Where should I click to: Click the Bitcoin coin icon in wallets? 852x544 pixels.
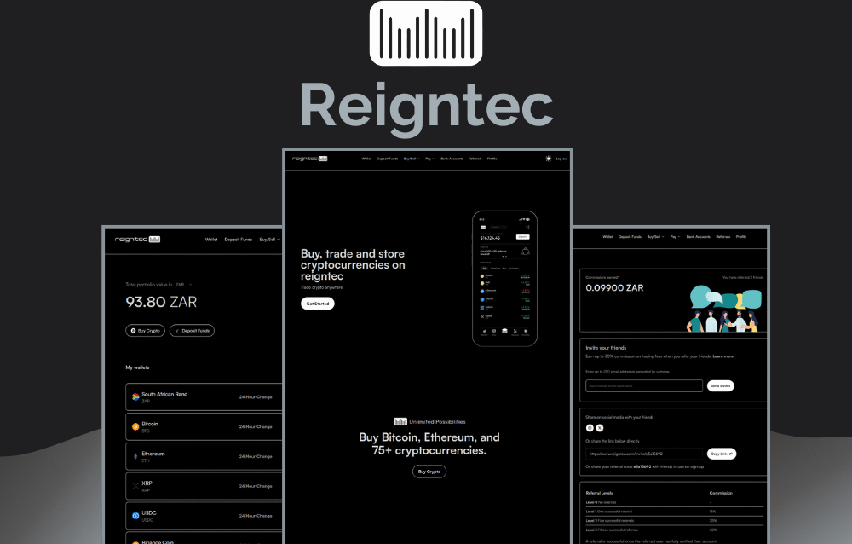click(x=135, y=426)
